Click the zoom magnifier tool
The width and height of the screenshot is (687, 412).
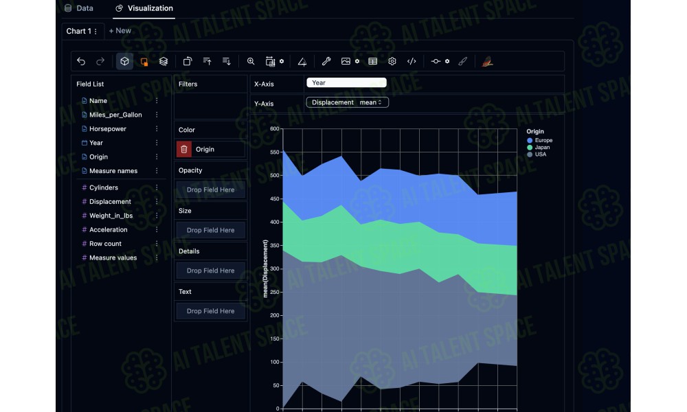tap(251, 61)
